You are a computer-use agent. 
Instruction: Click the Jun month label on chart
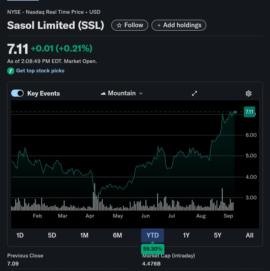pyautogui.click(x=145, y=216)
